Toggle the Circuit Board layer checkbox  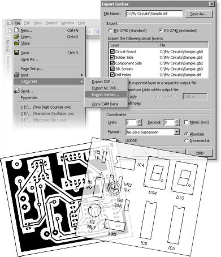(112, 52)
